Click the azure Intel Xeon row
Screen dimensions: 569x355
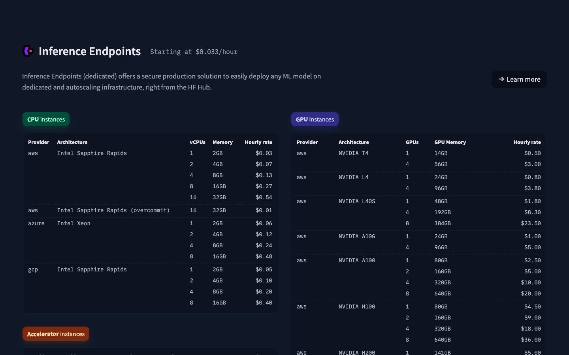(x=73, y=223)
